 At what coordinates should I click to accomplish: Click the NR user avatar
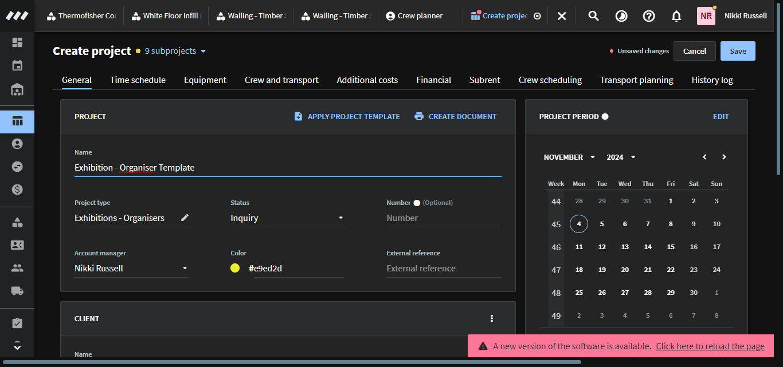pyautogui.click(x=706, y=16)
